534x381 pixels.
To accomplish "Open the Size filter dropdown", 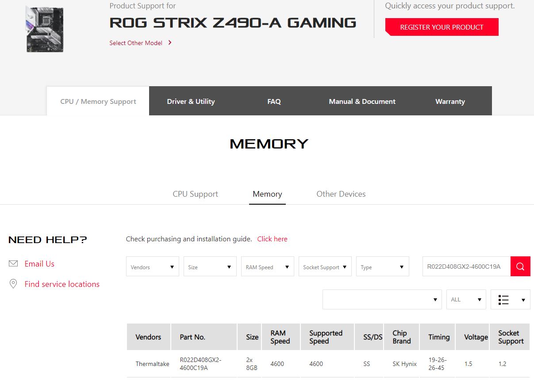I will (210, 267).
